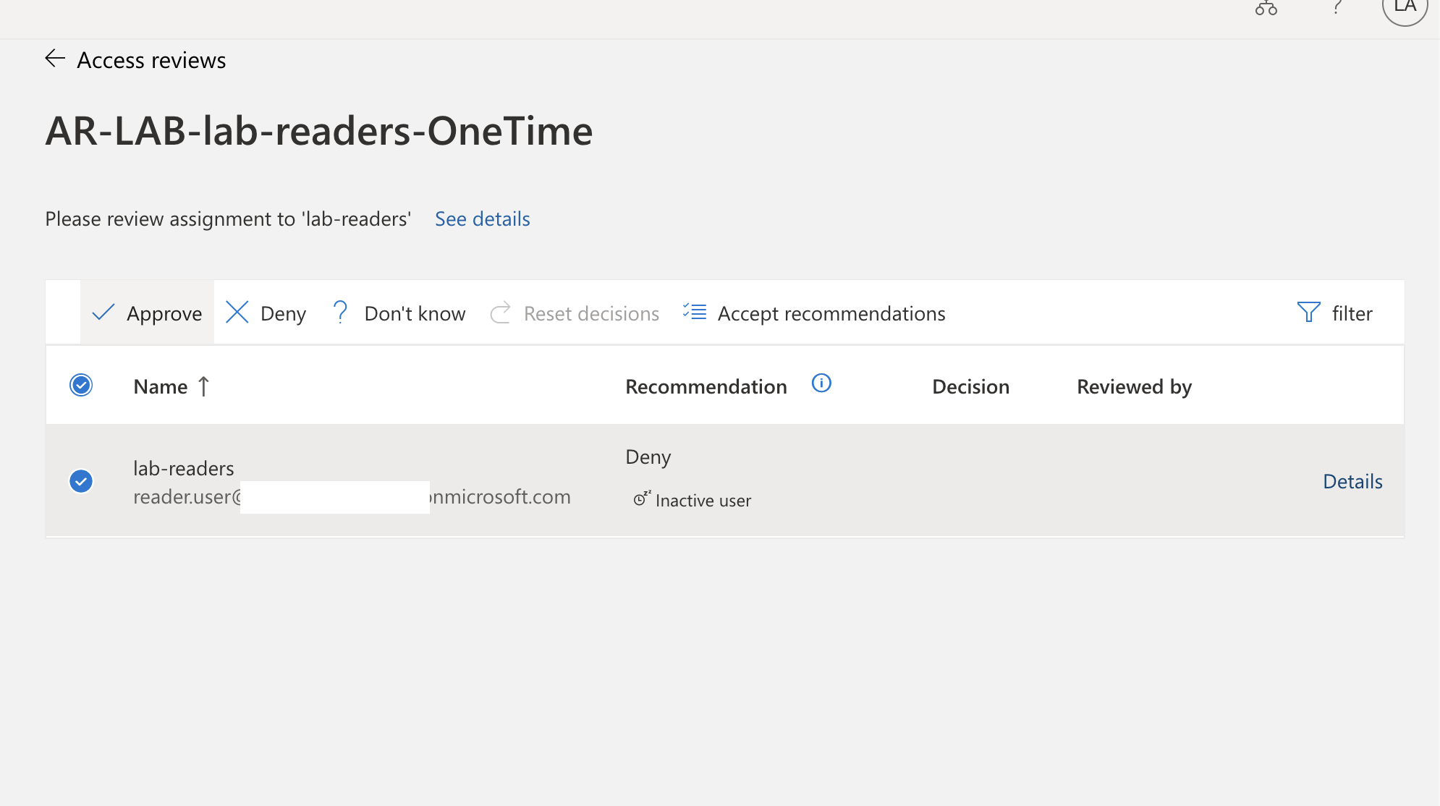The image size is (1440, 806).
Task: Go back using the Access reviews arrow
Action: pyautogui.click(x=55, y=59)
